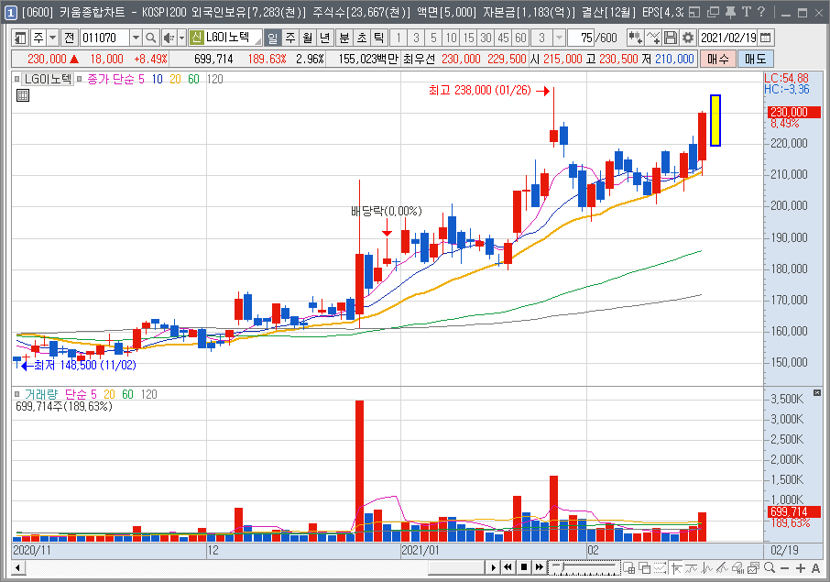Screen dimensions: 830x582
Task: Toggle the 전 button in toolbar
Action: 70,38
